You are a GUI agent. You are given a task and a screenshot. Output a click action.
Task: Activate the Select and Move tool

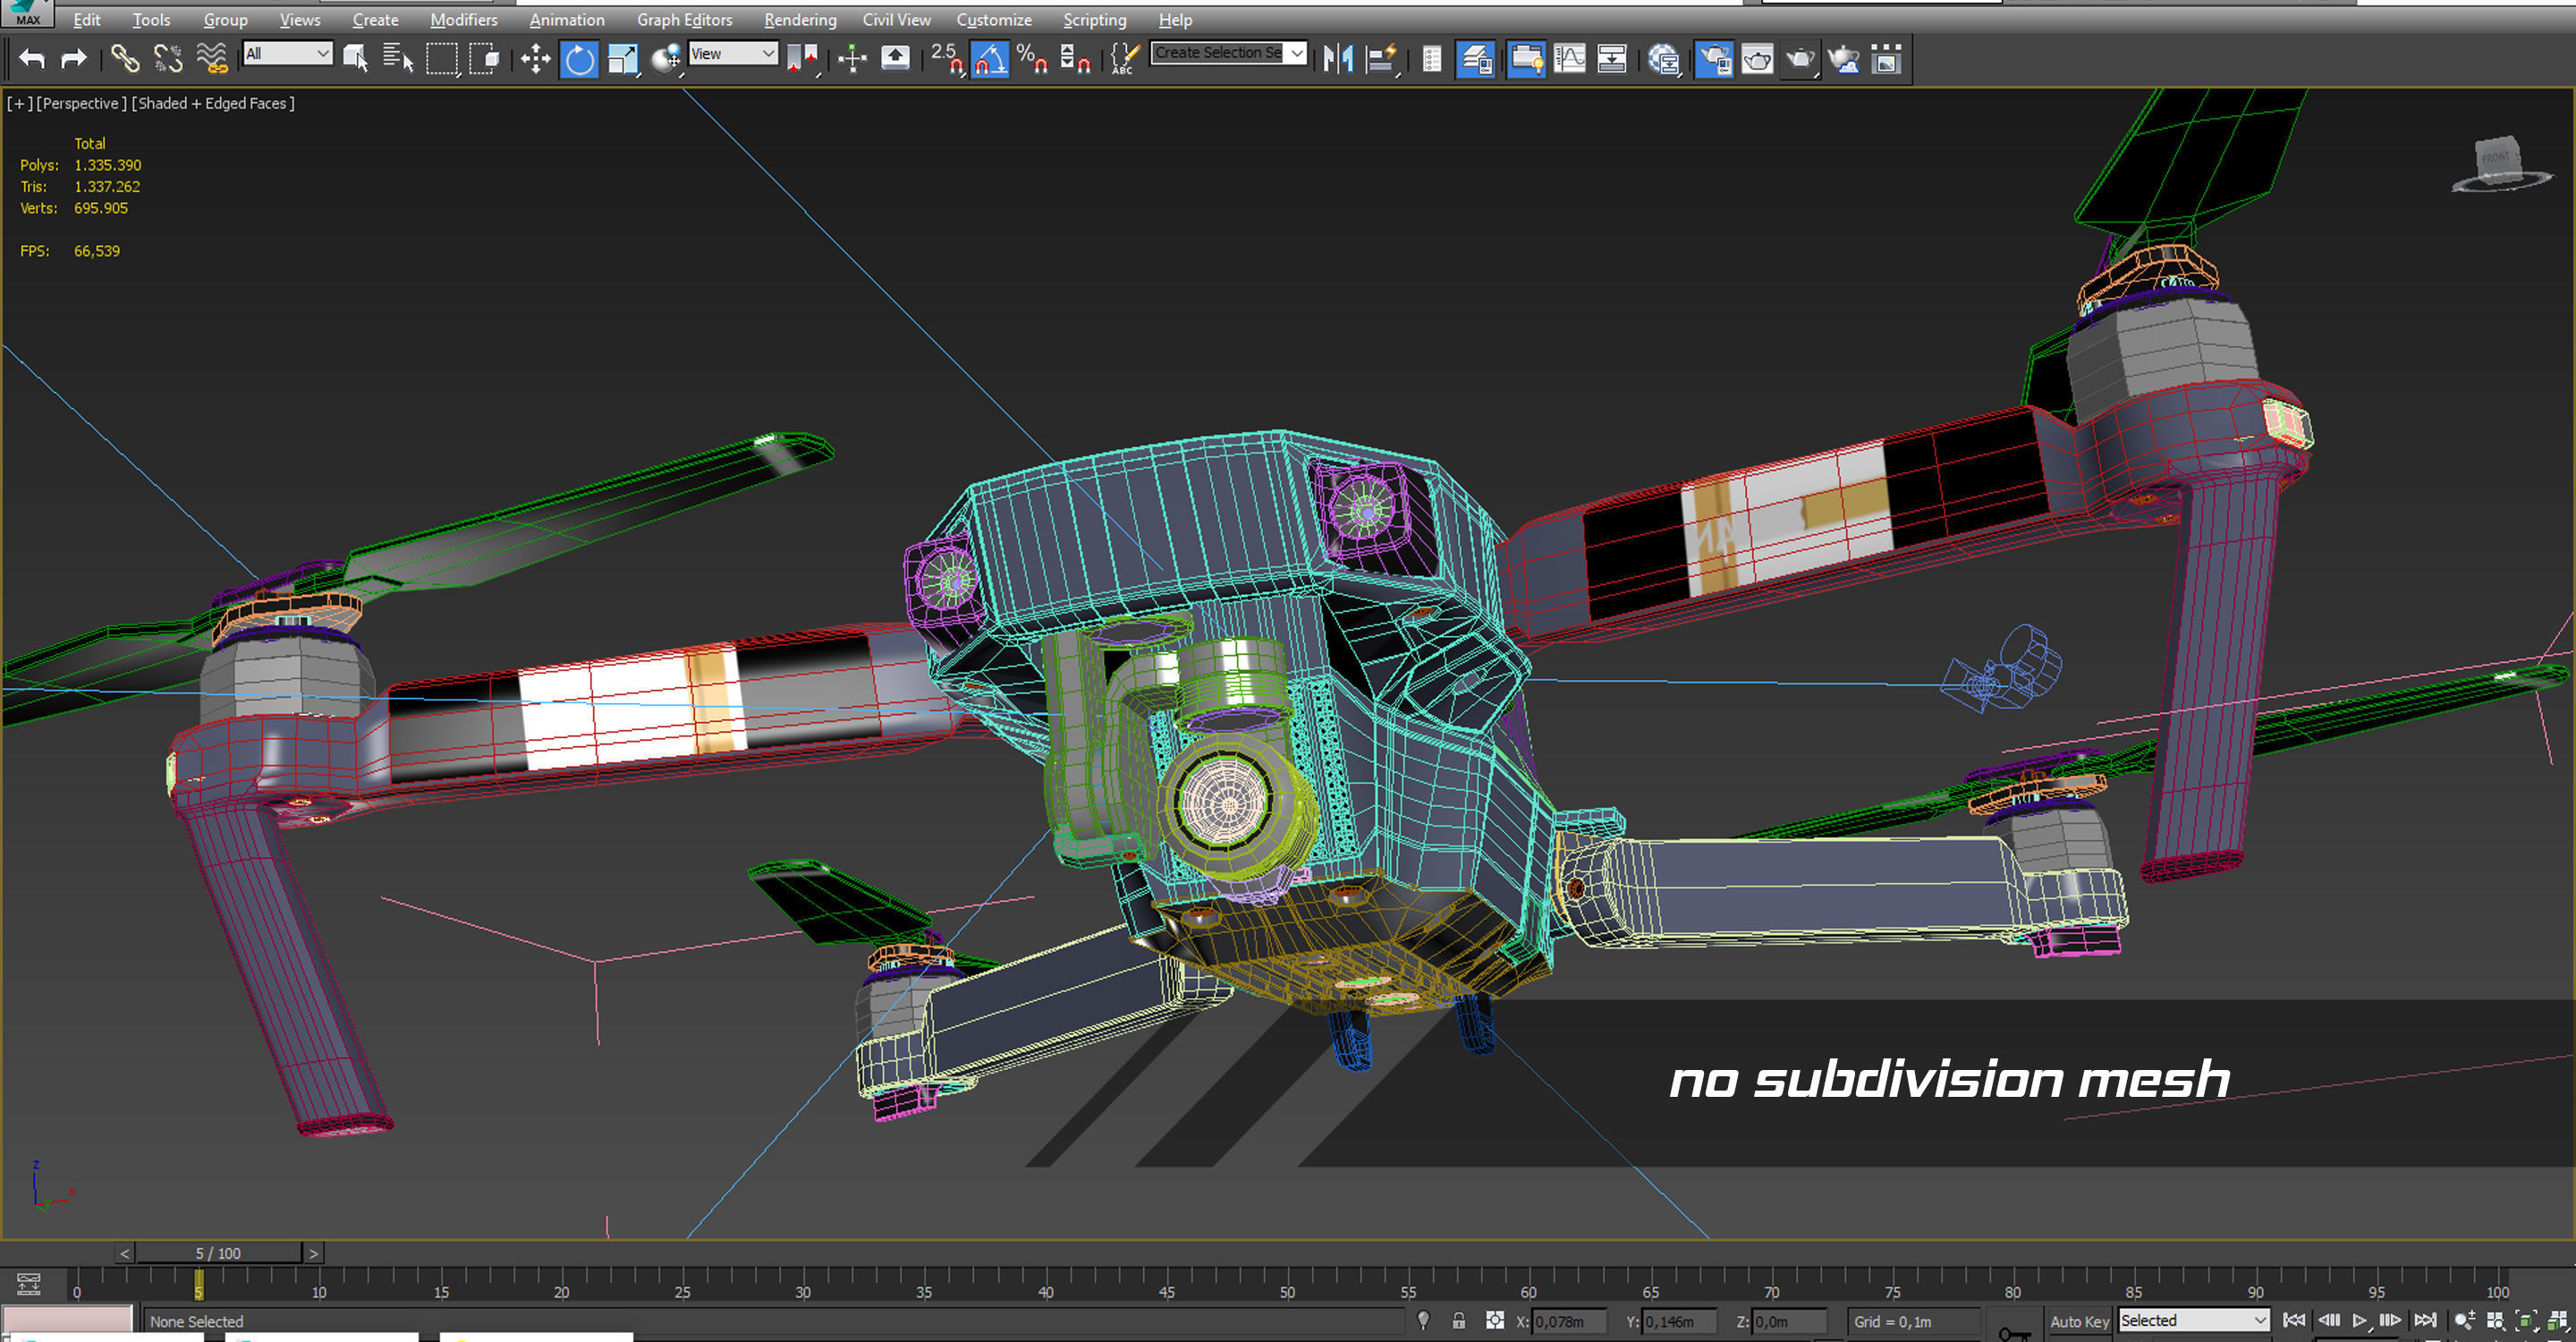coord(535,59)
